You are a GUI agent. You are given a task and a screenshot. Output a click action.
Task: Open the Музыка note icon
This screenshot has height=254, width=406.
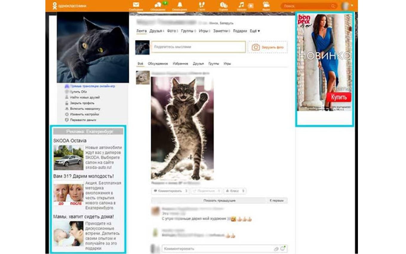(x=241, y=5)
